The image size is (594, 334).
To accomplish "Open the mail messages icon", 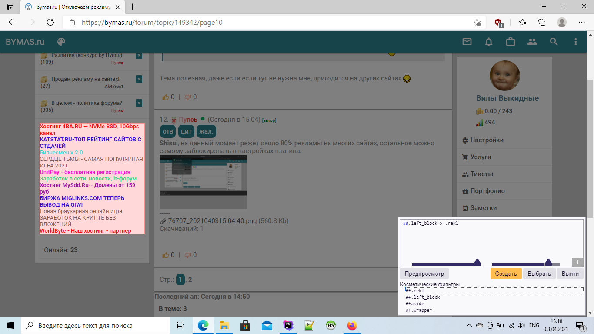I will click(467, 42).
